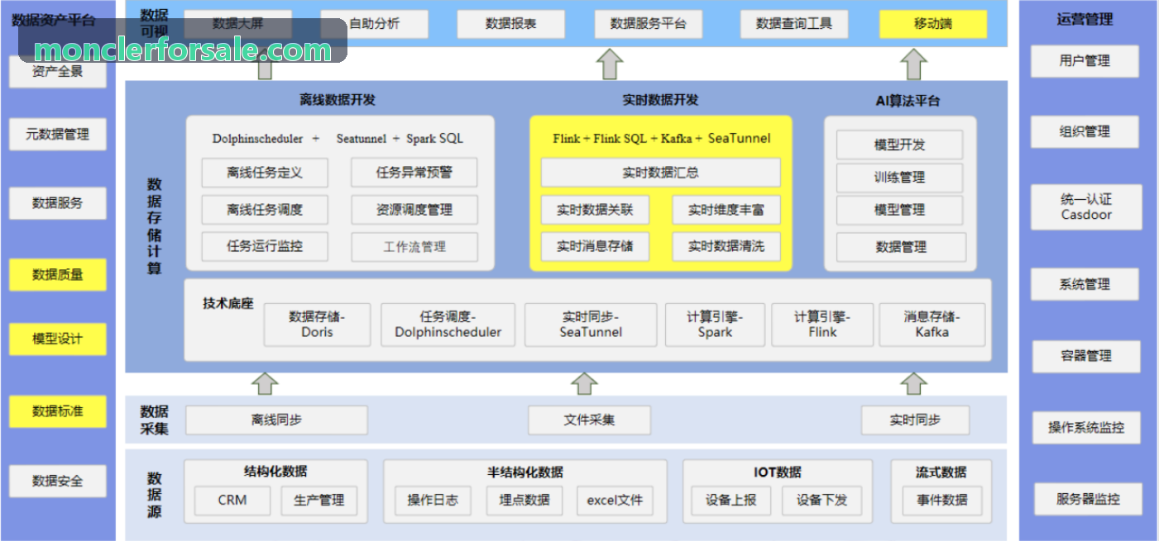Click the 资源调度管理 box
This screenshot has height=541, width=1159.
pyautogui.click(x=414, y=210)
